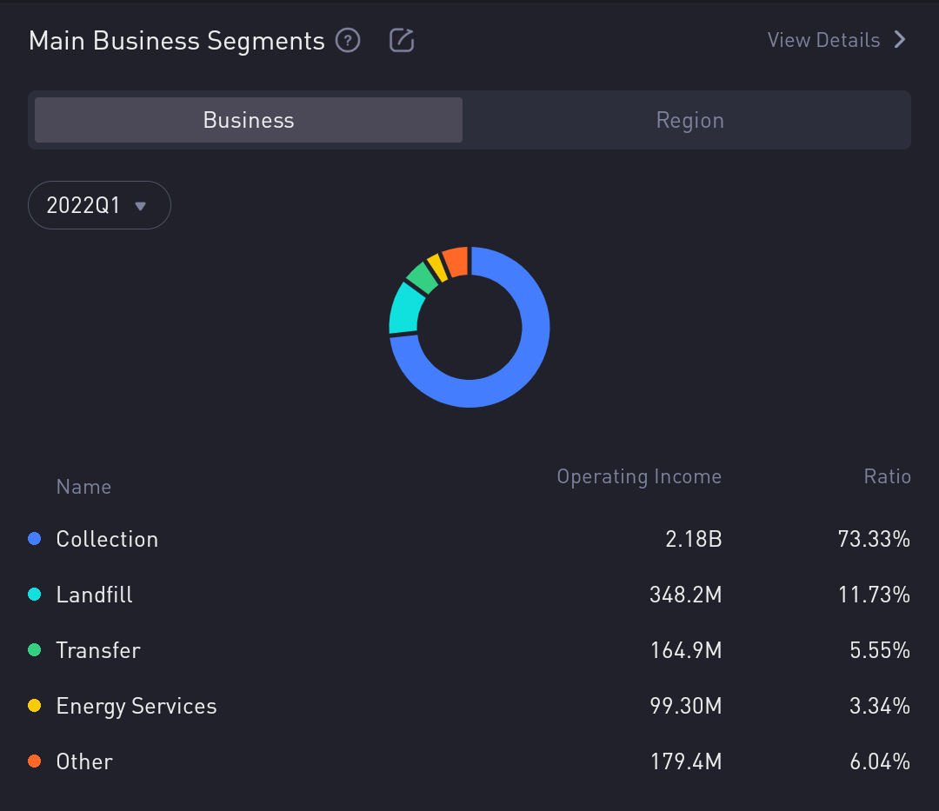939x811 pixels.
Task: Click the cyan Landfill legend dot
Action: click(35, 595)
